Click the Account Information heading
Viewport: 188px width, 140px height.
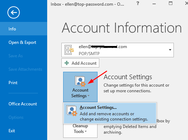coord(122,28)
